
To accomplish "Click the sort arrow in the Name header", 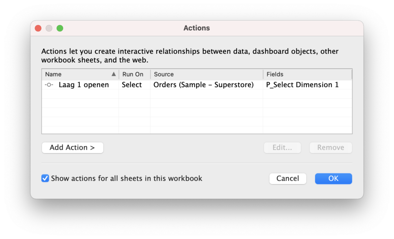I will [x=114, y=74].
